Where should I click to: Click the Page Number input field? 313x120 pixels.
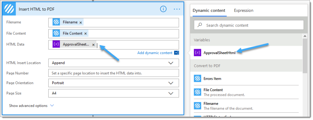(114, 73)
